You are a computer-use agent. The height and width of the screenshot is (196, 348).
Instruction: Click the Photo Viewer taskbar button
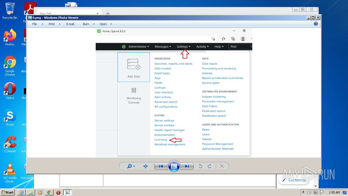67,192
